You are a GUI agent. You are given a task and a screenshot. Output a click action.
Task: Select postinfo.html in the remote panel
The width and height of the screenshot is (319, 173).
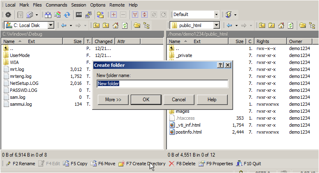188,132
